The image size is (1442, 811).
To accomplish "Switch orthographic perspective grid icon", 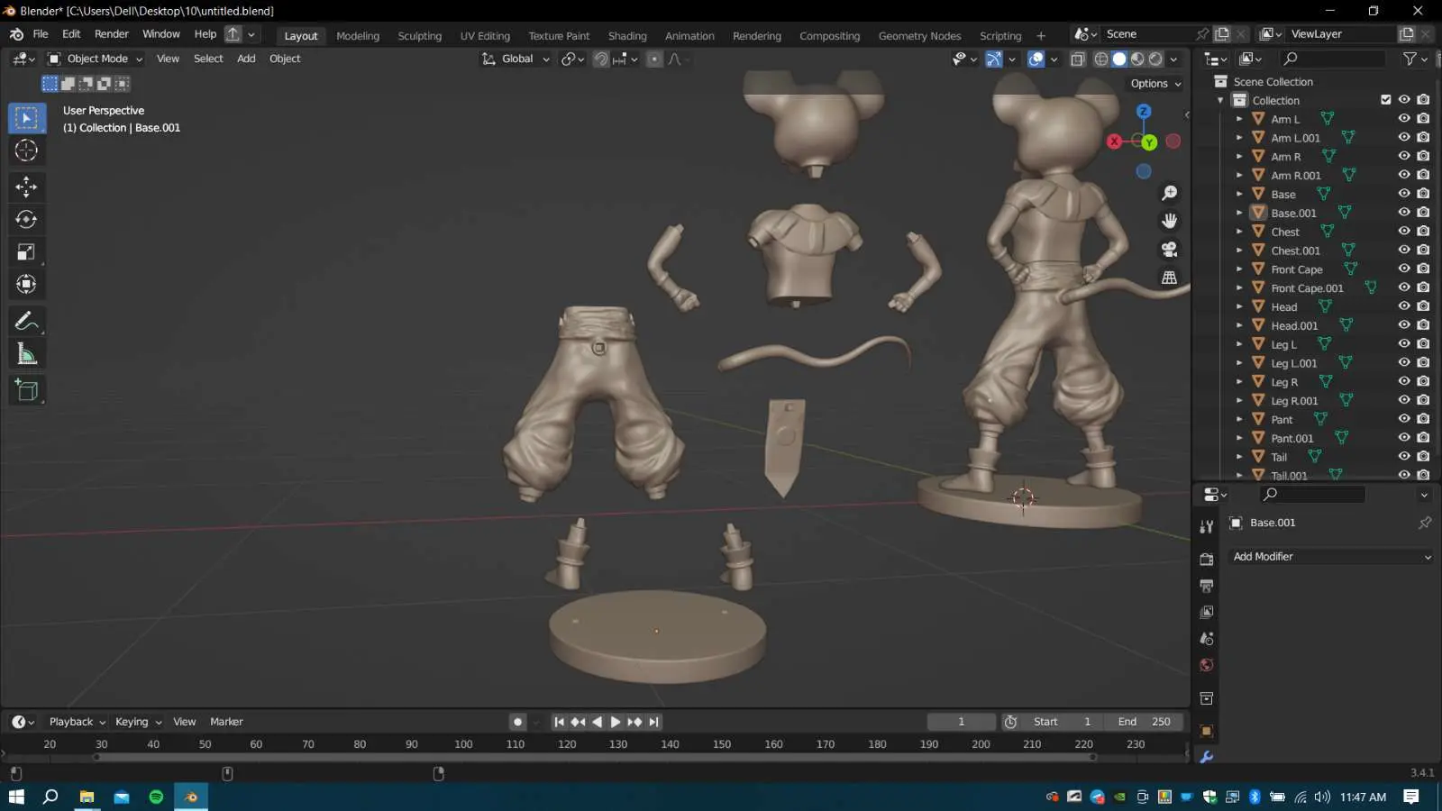I will click(x=1169, y=278).
